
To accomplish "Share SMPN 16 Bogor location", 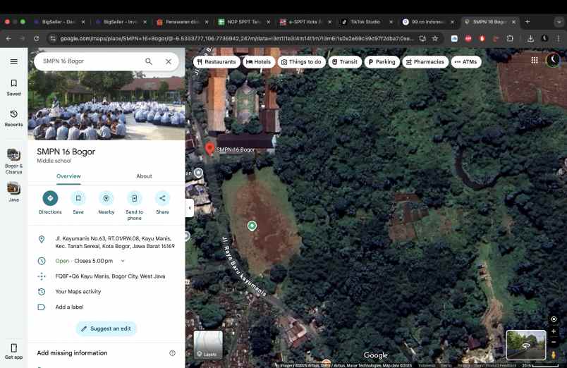I will (x=162, y=203).
